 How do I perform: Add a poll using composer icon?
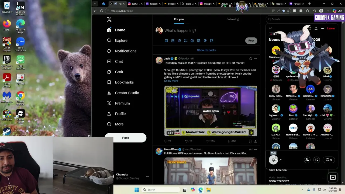coord(186,41)
